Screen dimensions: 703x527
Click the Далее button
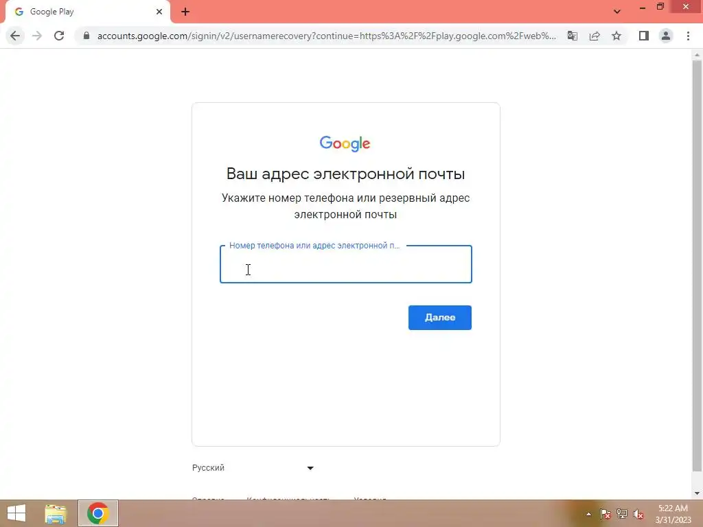[440, 318]
